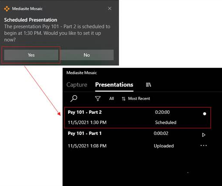222x186 pixels.
Task: Click the Mediasite Mosaic window title
Action: (82, 73)
